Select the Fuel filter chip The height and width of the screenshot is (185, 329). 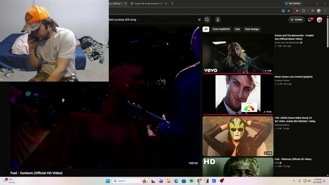coord(237,29)
